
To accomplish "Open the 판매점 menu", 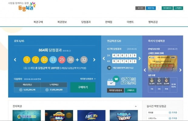I will 109,22.
